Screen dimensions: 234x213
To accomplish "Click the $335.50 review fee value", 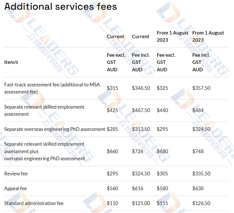I will [x=201, y=174].
